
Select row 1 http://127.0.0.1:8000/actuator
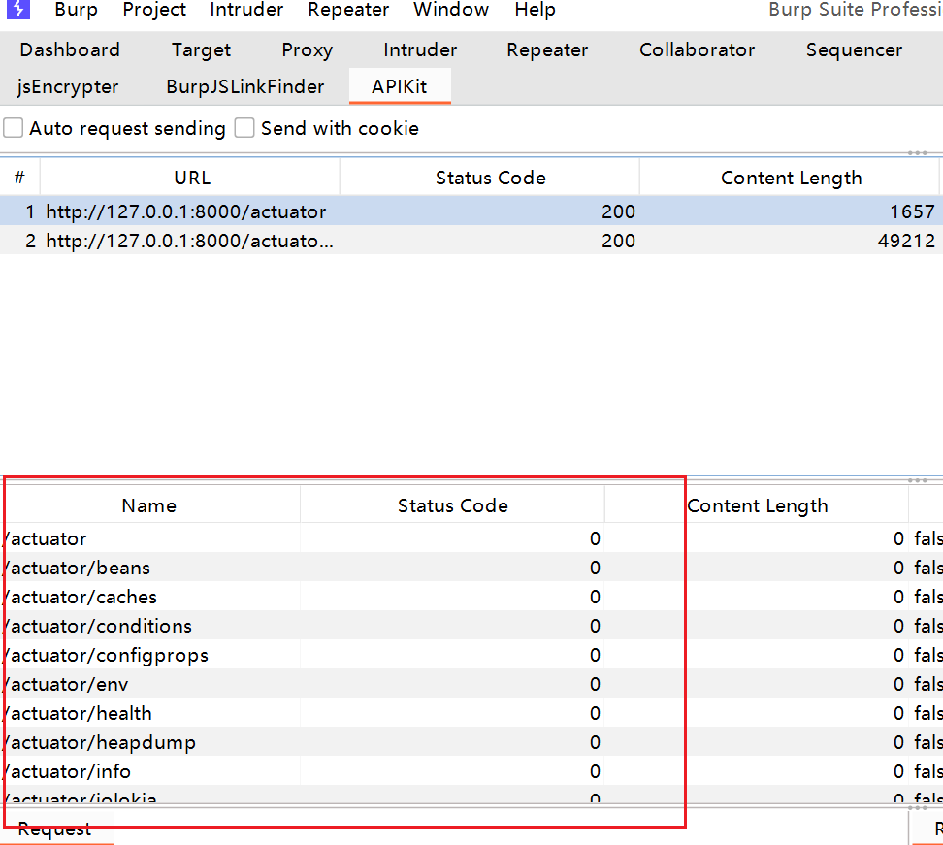pos(470,211)
